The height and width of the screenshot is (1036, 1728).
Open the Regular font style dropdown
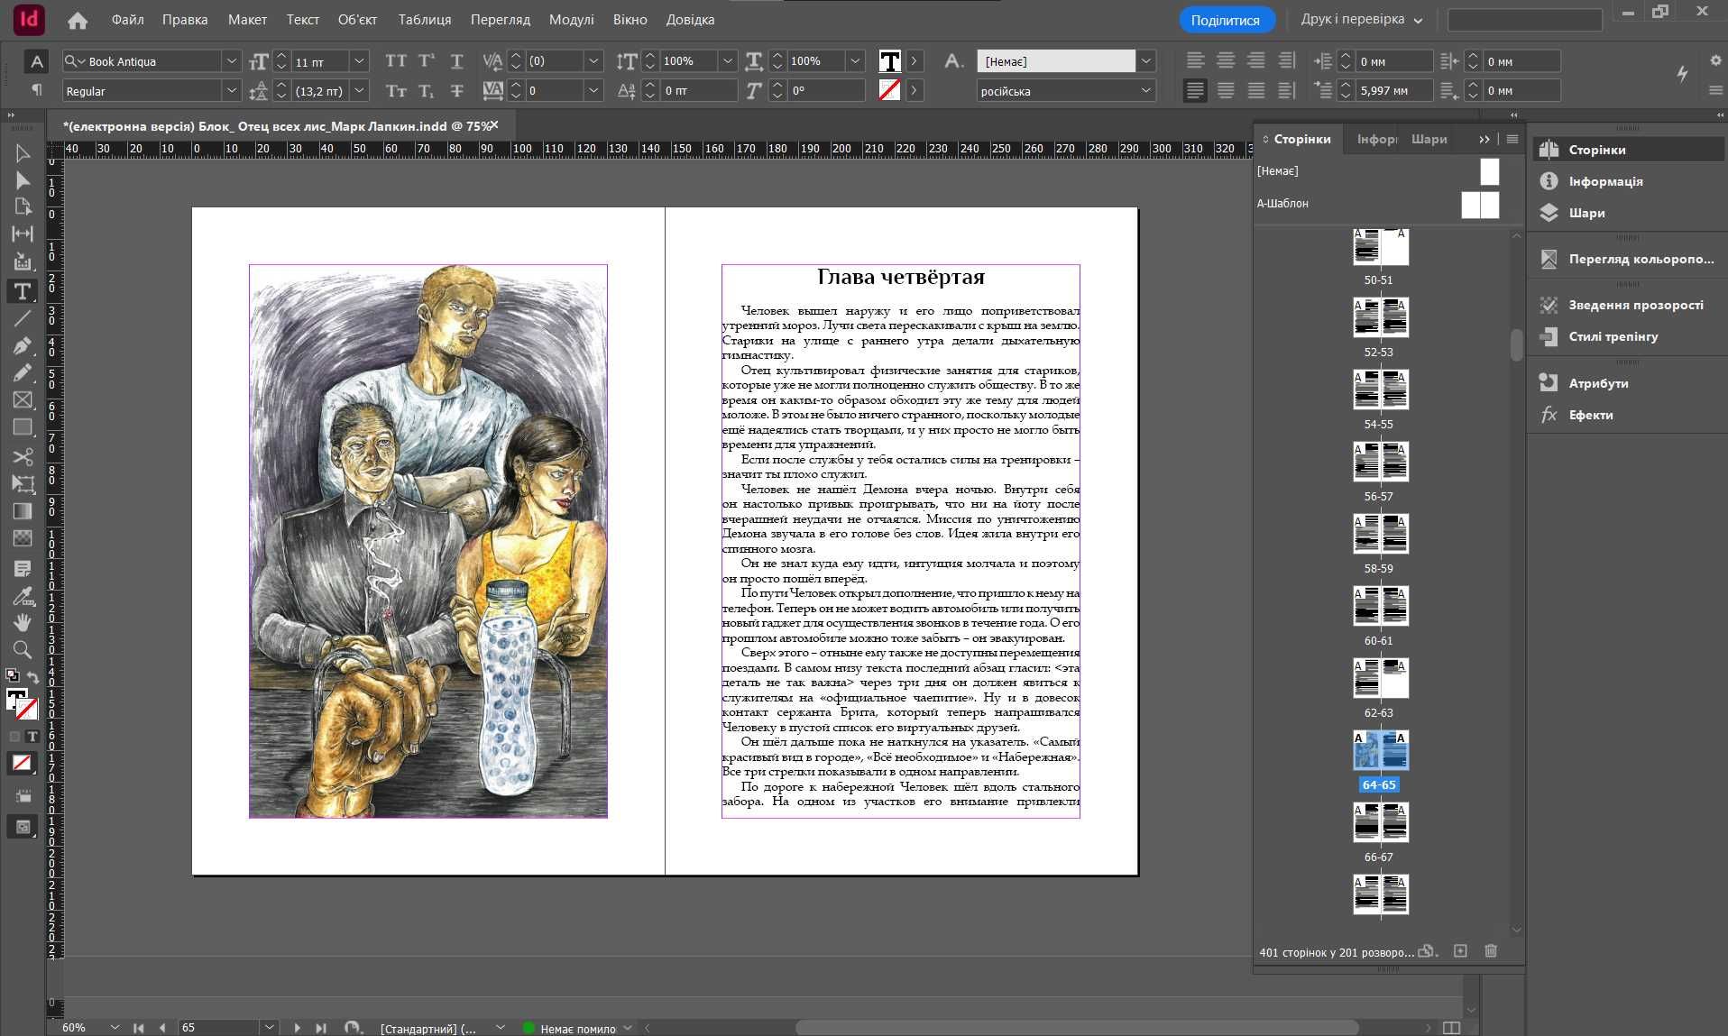click(x=231, y=90)
